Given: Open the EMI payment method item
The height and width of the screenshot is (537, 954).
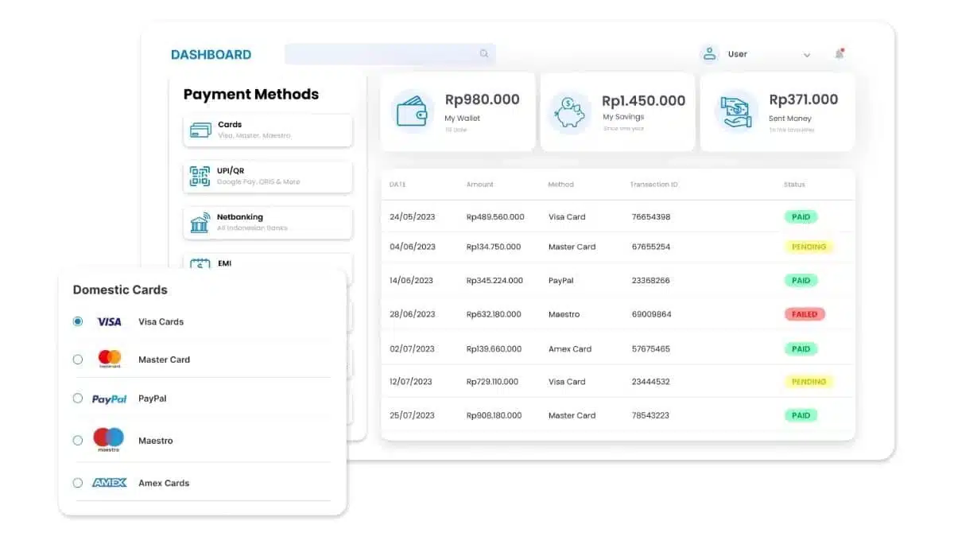Looking at the screenshot, I should tap(268, 263).
